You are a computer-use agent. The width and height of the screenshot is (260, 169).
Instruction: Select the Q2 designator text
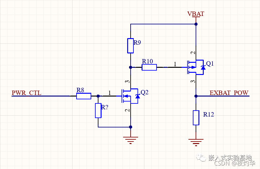pos(144,92)
